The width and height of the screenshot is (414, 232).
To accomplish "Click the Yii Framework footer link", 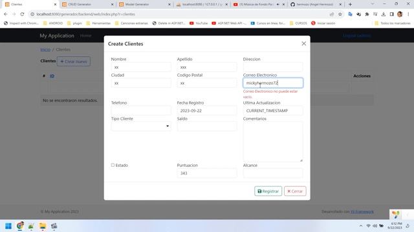I will [362, 211].
